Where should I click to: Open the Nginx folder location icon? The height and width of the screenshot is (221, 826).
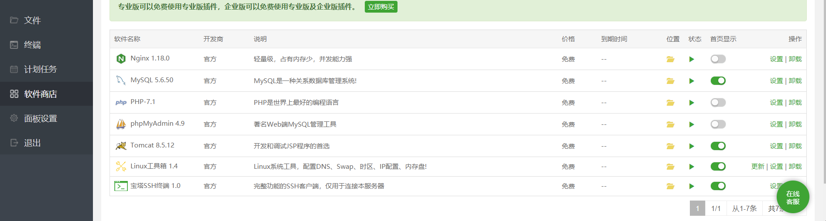(x=671, y=59)
